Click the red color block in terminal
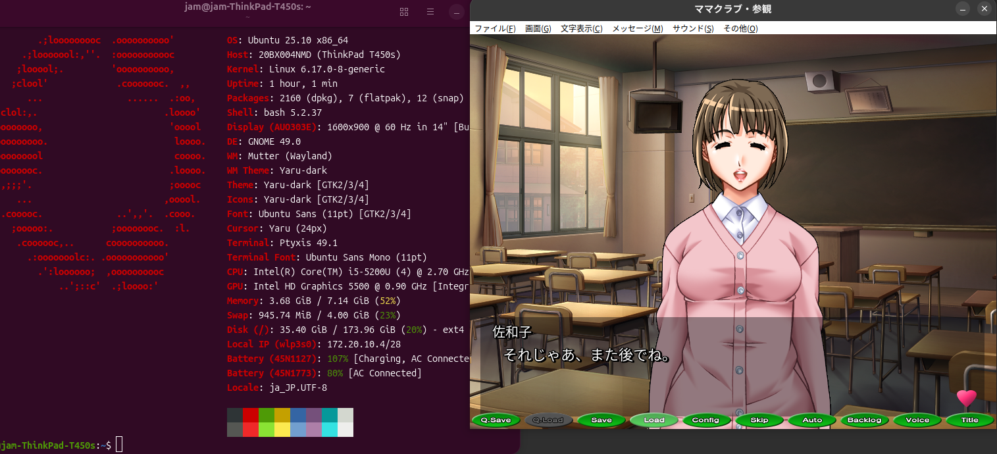 tap(251, 415)
